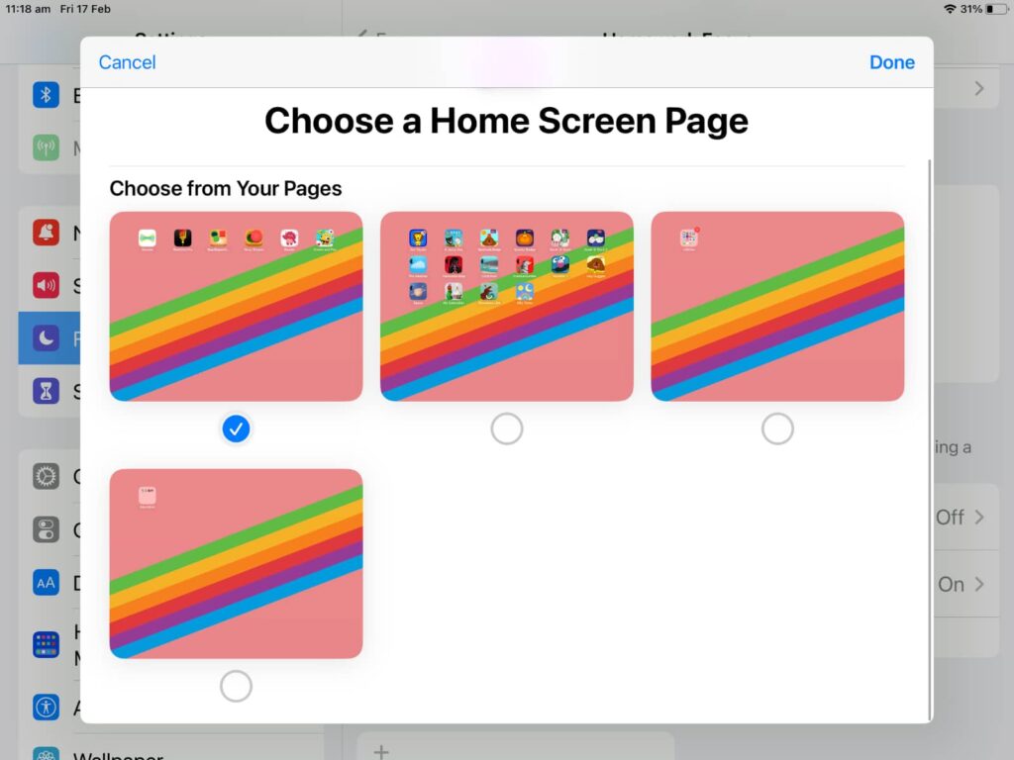1014x760 pixels.
Task: Select the Focus moon icon
Action: (46, 339)
